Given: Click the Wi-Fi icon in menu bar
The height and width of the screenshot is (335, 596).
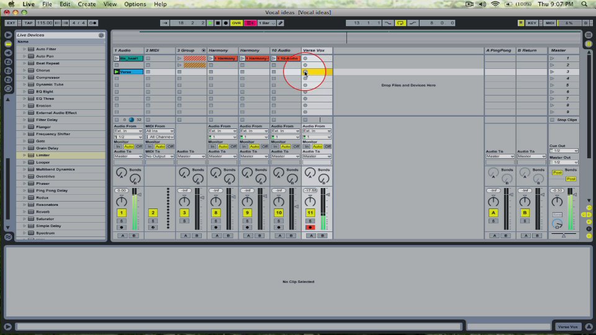Looking at the screenshot, I should 495,4.
